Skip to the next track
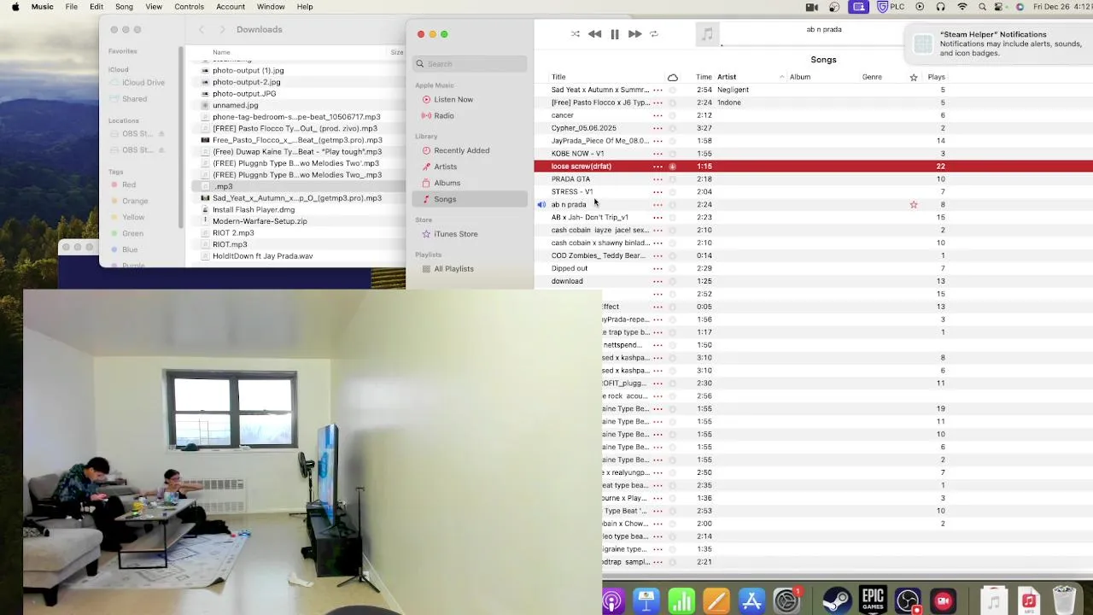This screenshot has width=1093, height=615. [x=634, y=34]
